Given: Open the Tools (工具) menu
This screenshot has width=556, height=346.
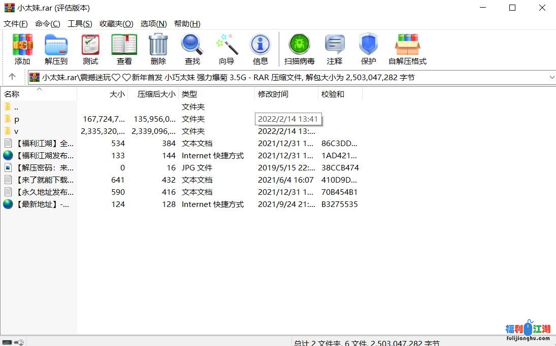Looking at the screenshot, I should point(80,24).
